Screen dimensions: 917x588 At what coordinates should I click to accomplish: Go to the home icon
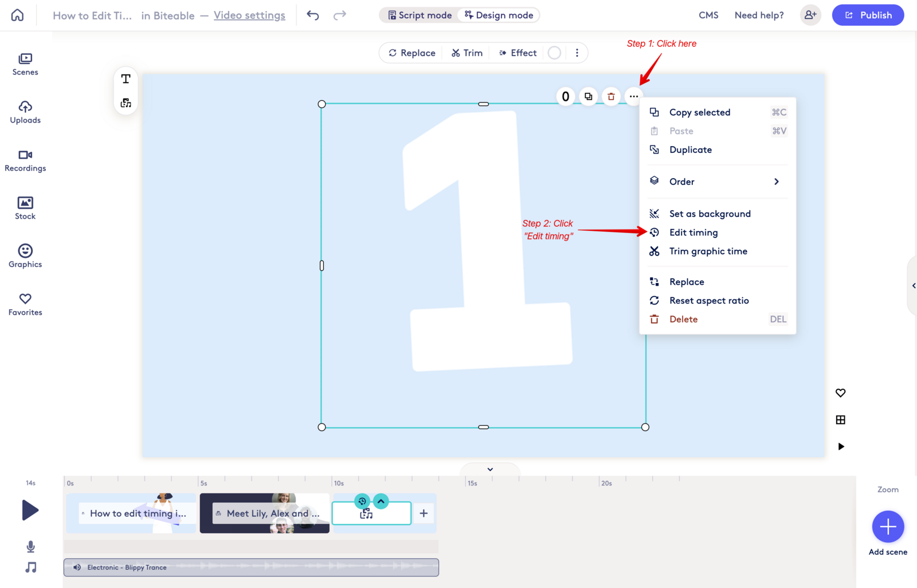[17, 15]
